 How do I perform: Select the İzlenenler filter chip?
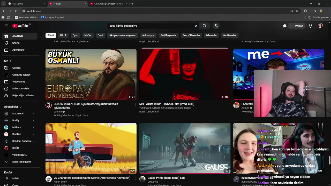212,35
